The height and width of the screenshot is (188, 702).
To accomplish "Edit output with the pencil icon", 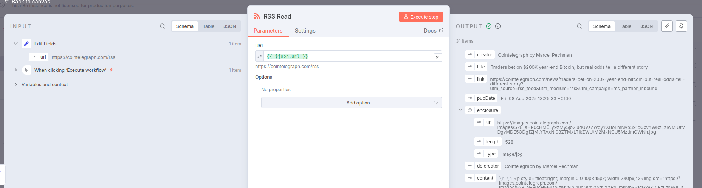I will coord(667,26).
